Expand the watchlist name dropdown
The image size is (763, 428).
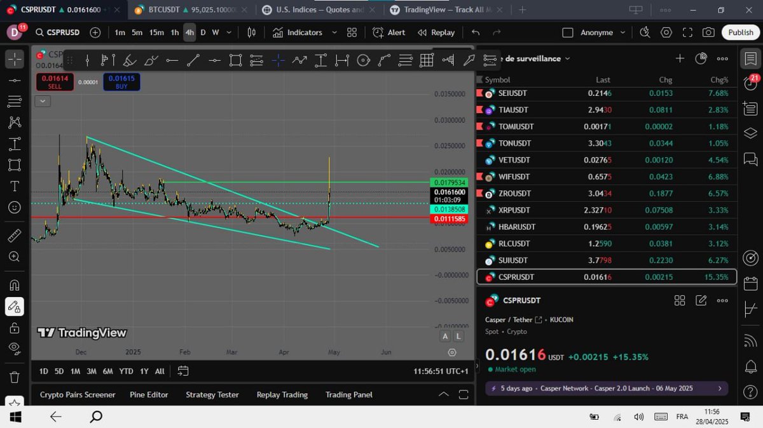click(x=568, y=58)
